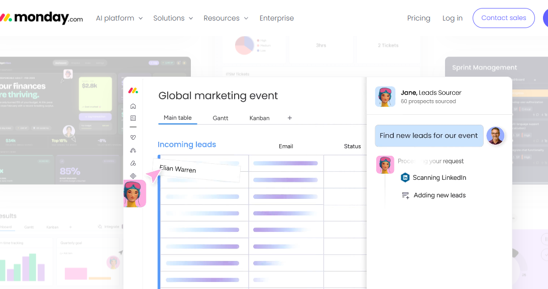
Task: Click the user's profile photo beside message
Action: tap(495, 136)
